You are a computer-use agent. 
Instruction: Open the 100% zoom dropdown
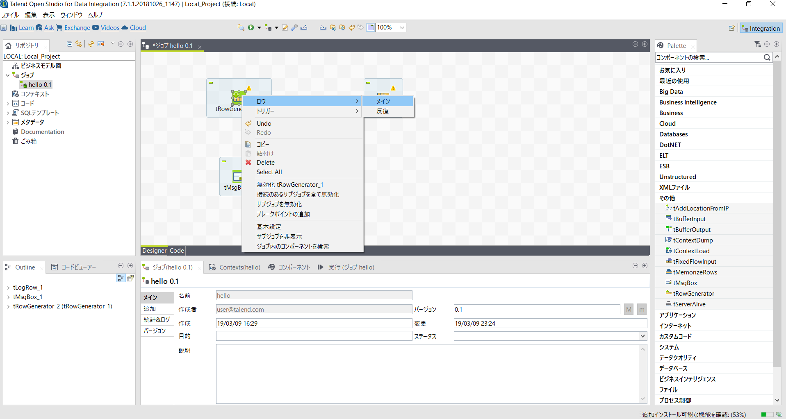click(x=402, y=27)
